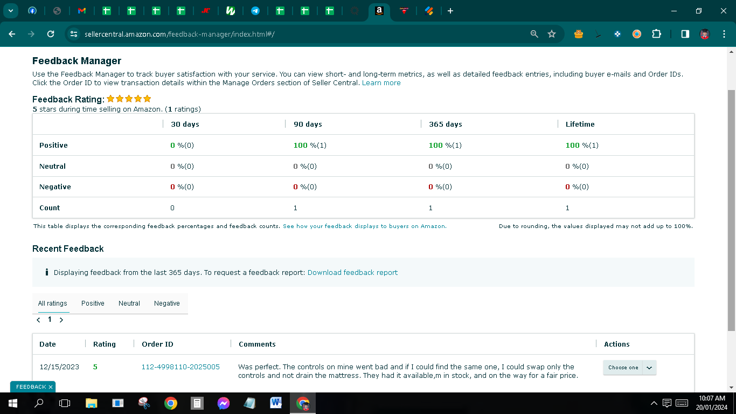
Task: View site information icon in address bar
Action: point(74,34)
